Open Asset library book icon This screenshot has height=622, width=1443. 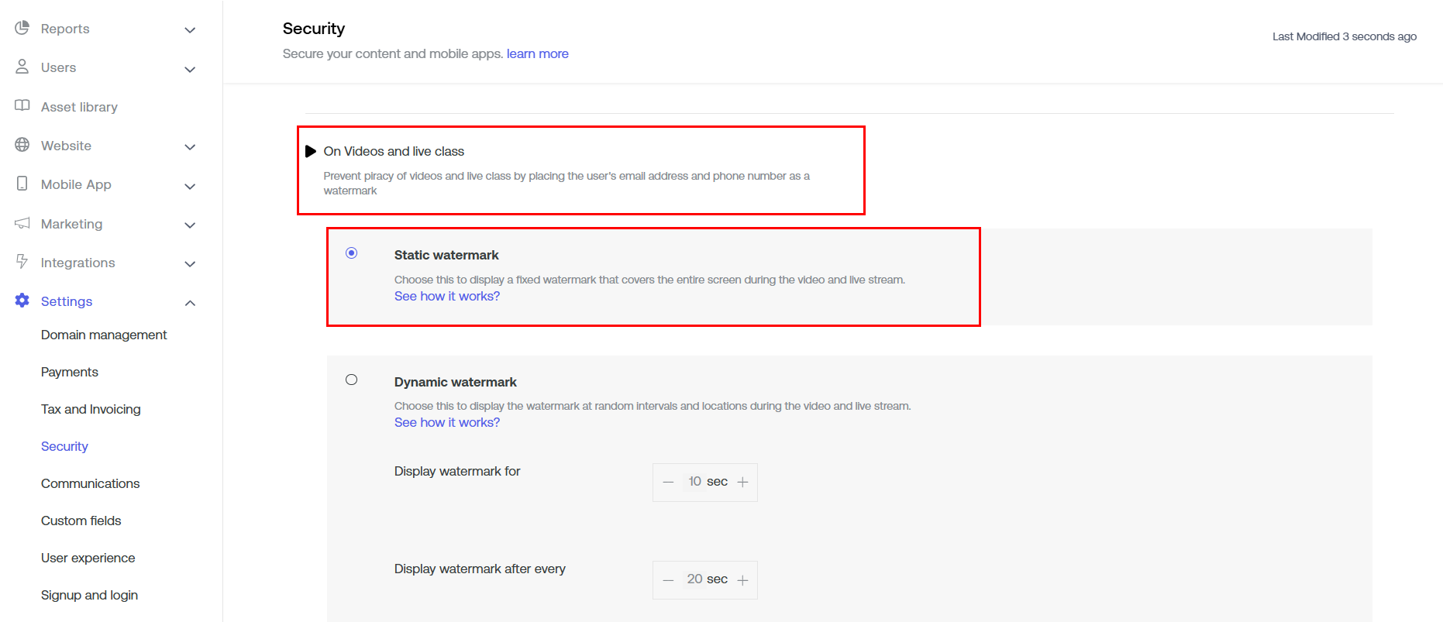[22, 106]
